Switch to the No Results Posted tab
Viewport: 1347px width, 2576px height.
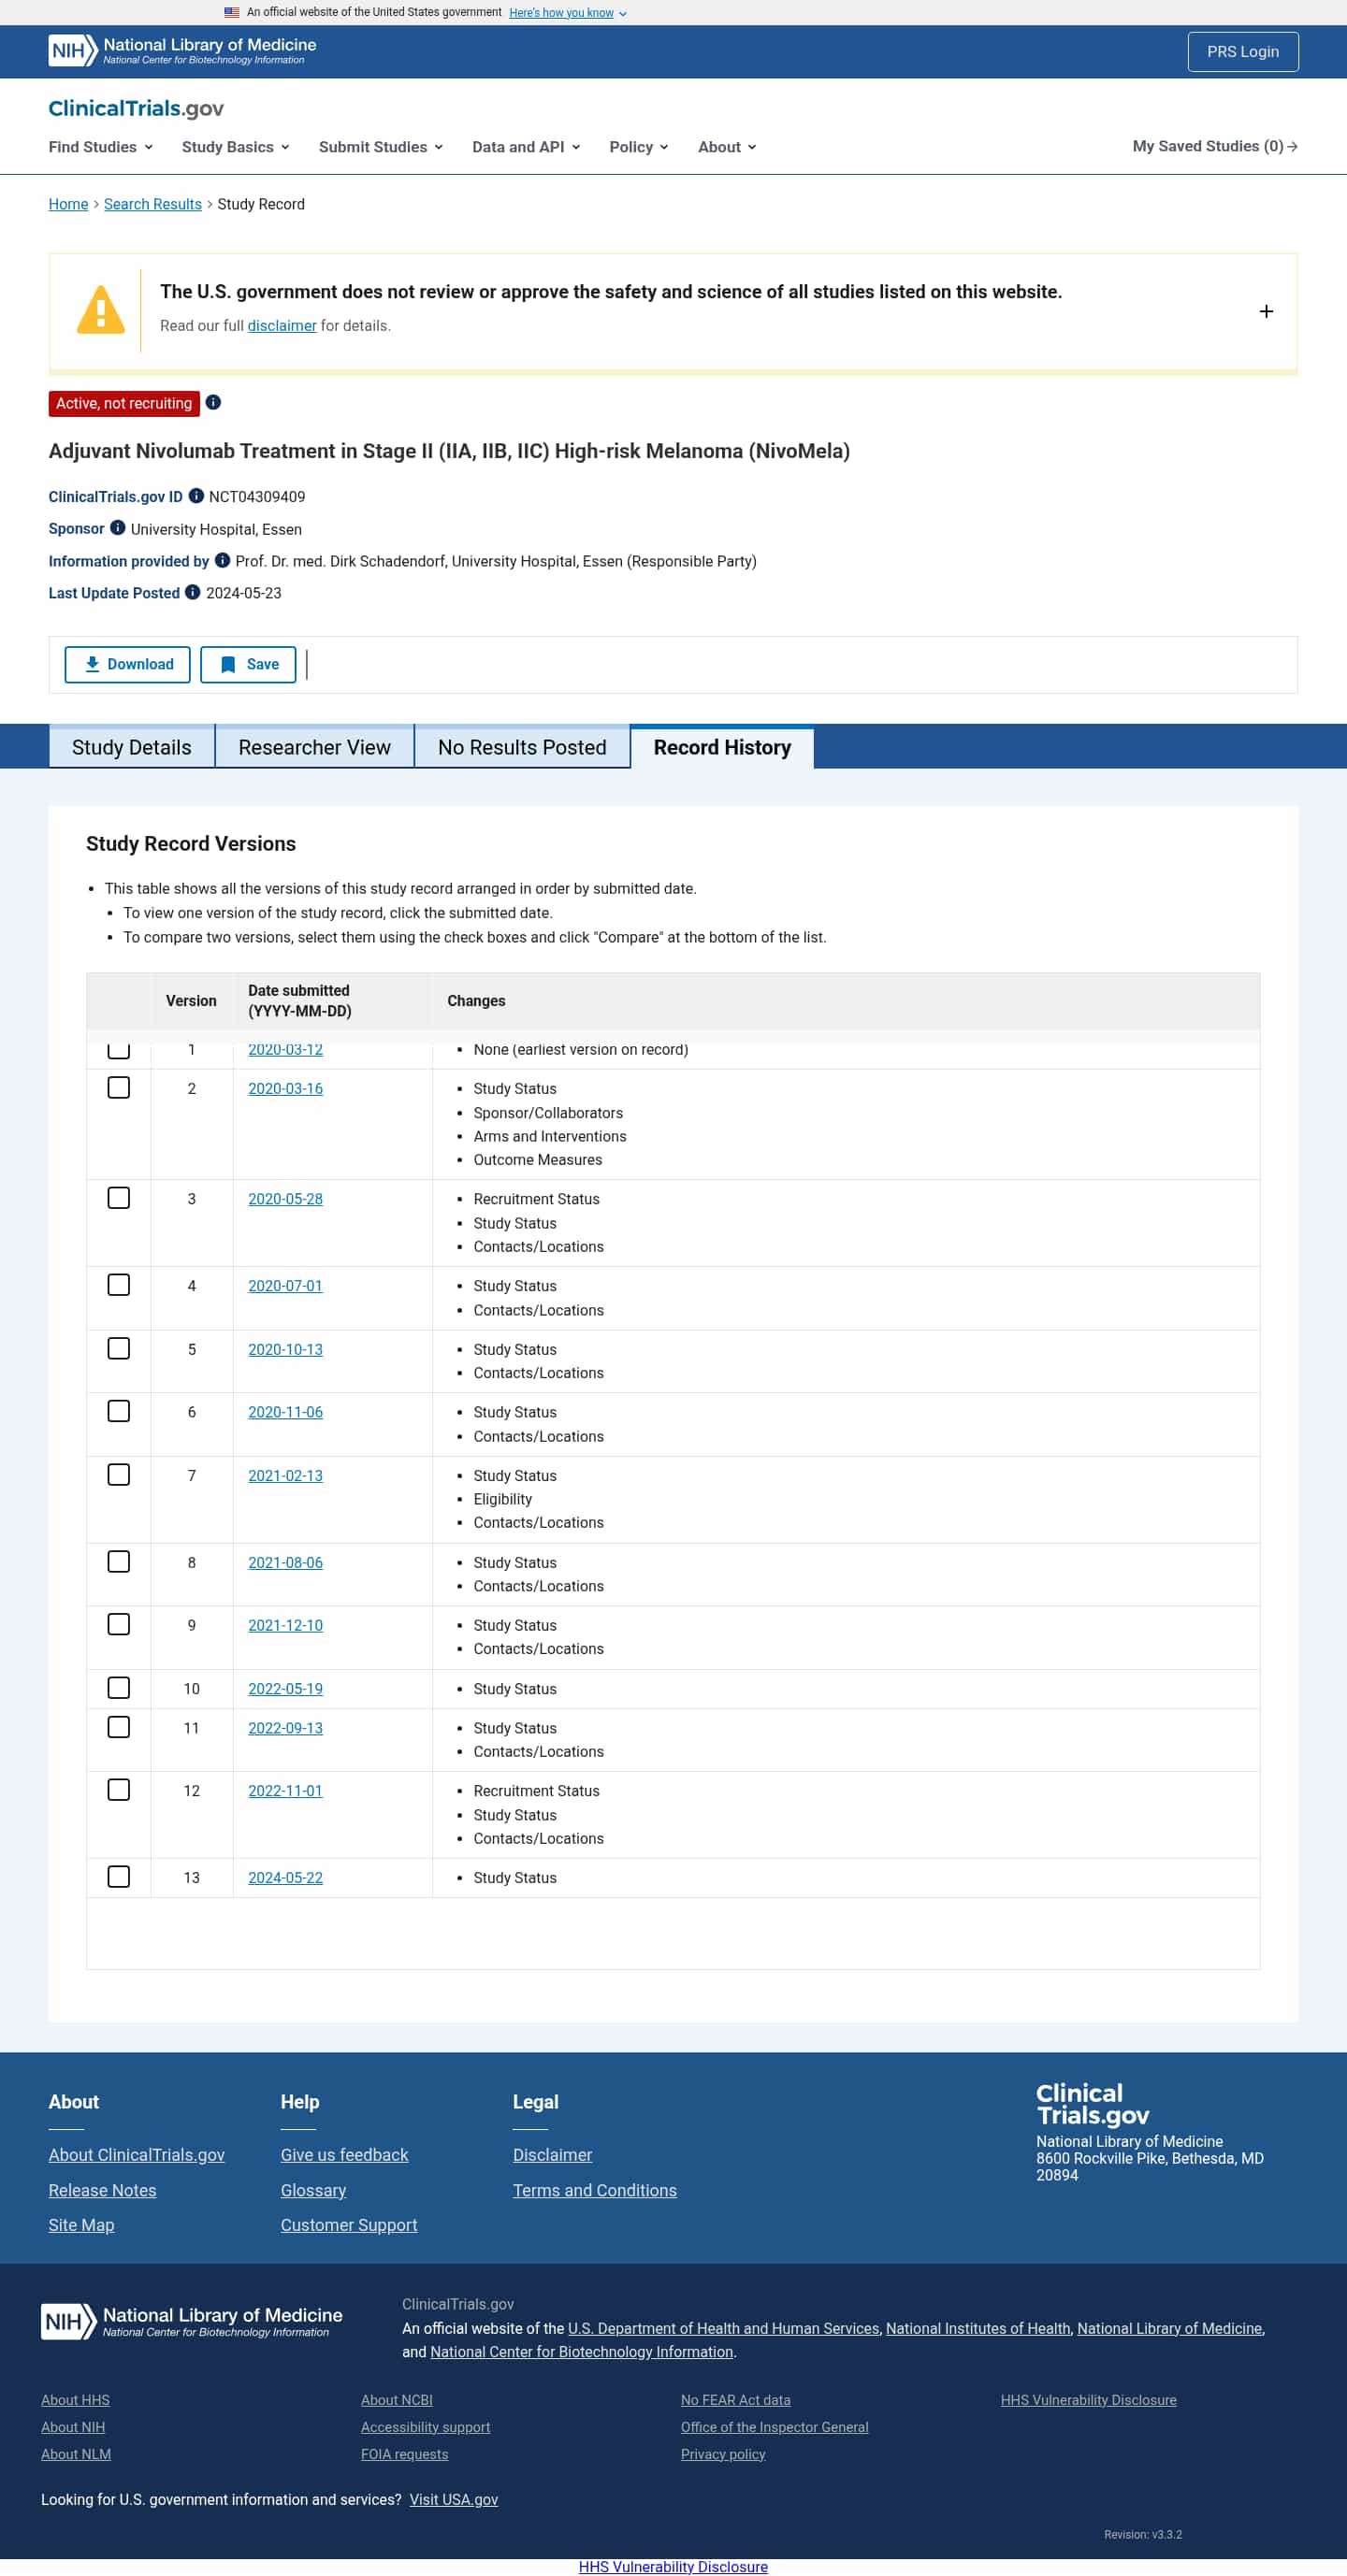(521, 747)
